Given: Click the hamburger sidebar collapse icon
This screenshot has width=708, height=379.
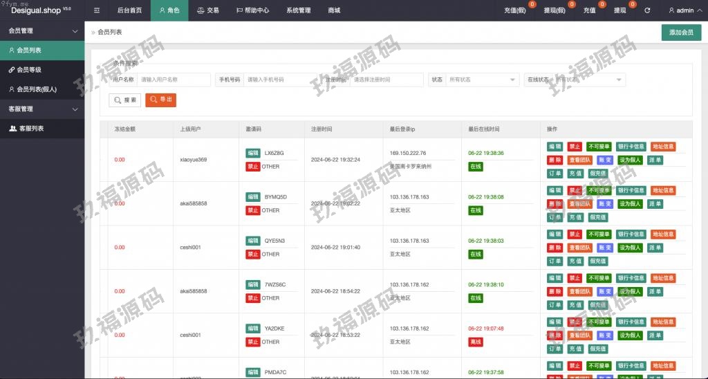Looking at the screenshot, I should click(x=97, y=10).
